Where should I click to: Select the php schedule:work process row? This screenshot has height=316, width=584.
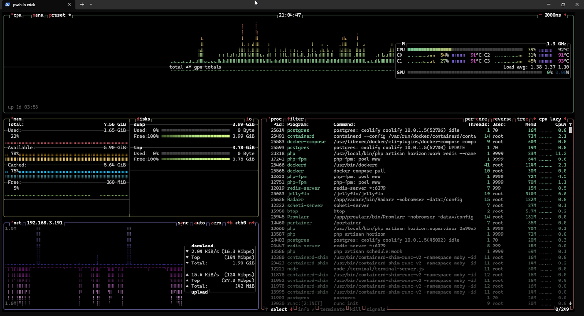pyautogui.click(x=419, y=251)
